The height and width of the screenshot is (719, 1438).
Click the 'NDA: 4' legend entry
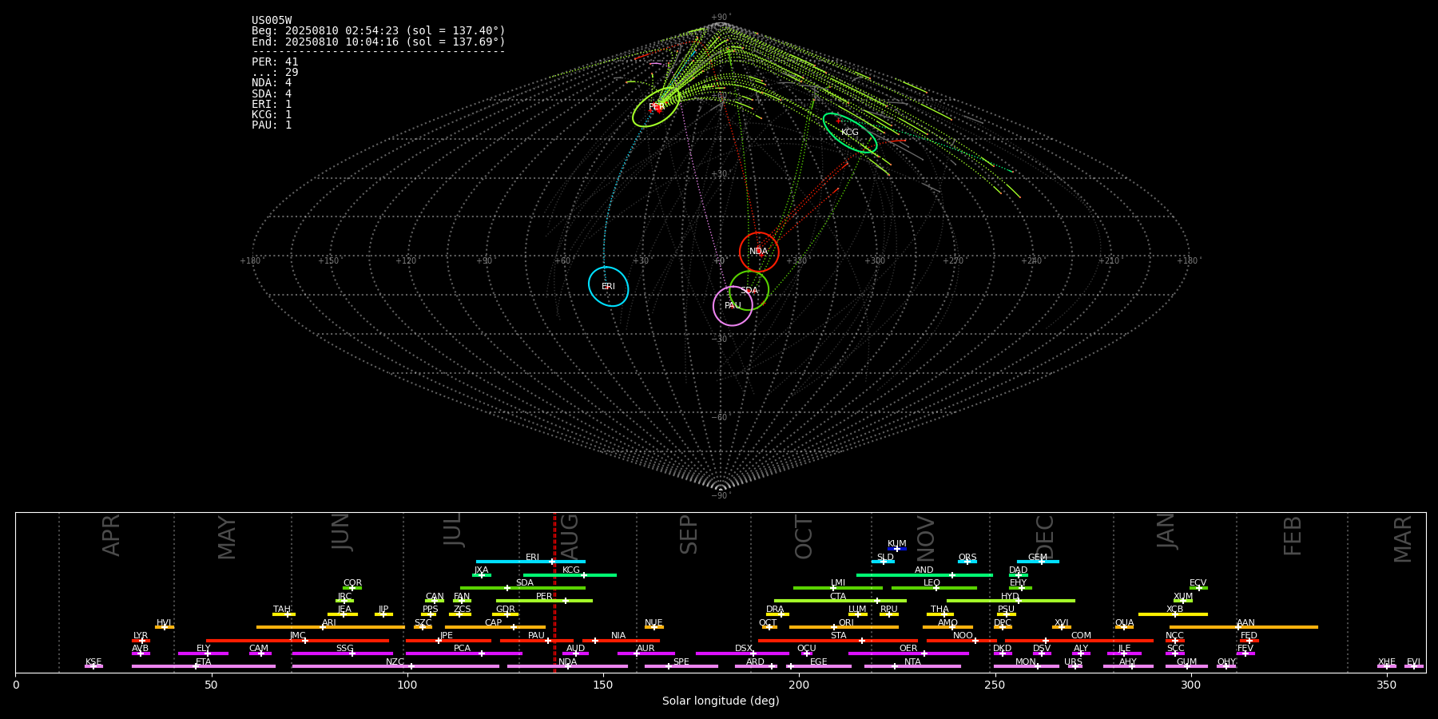(272, 83)
